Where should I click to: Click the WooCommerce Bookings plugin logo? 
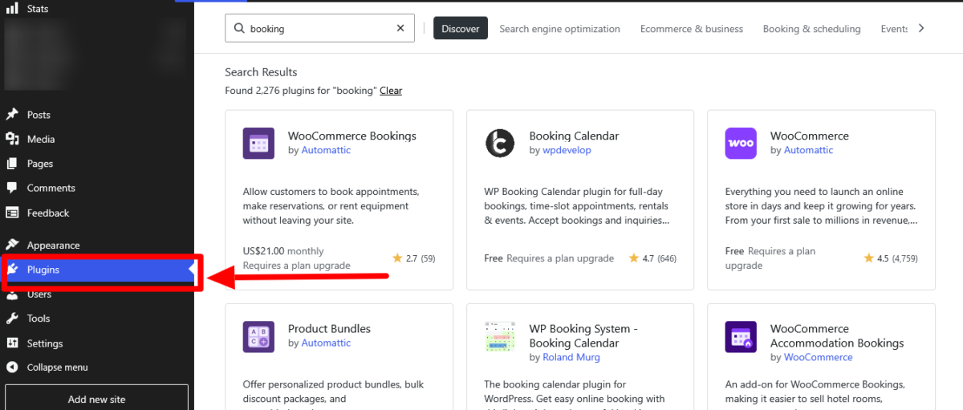[x=258, y=144]
